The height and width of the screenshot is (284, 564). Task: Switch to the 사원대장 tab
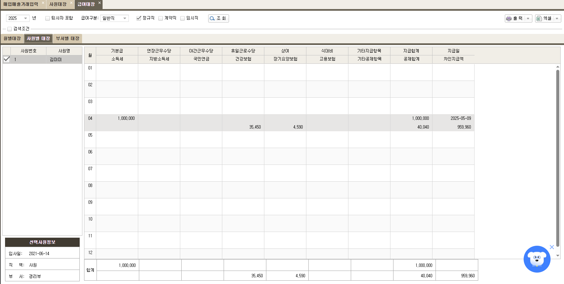(58, 4)
